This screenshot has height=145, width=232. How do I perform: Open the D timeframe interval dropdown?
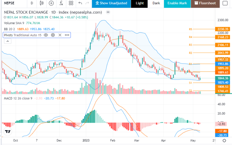click(32, 3)
